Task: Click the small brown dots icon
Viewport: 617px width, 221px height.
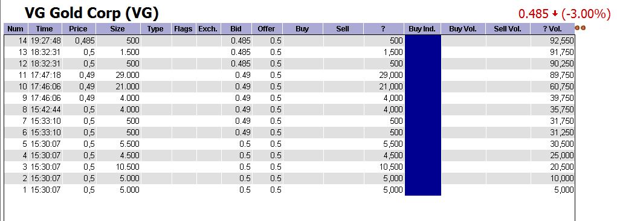Action: (x=580, y=28)
